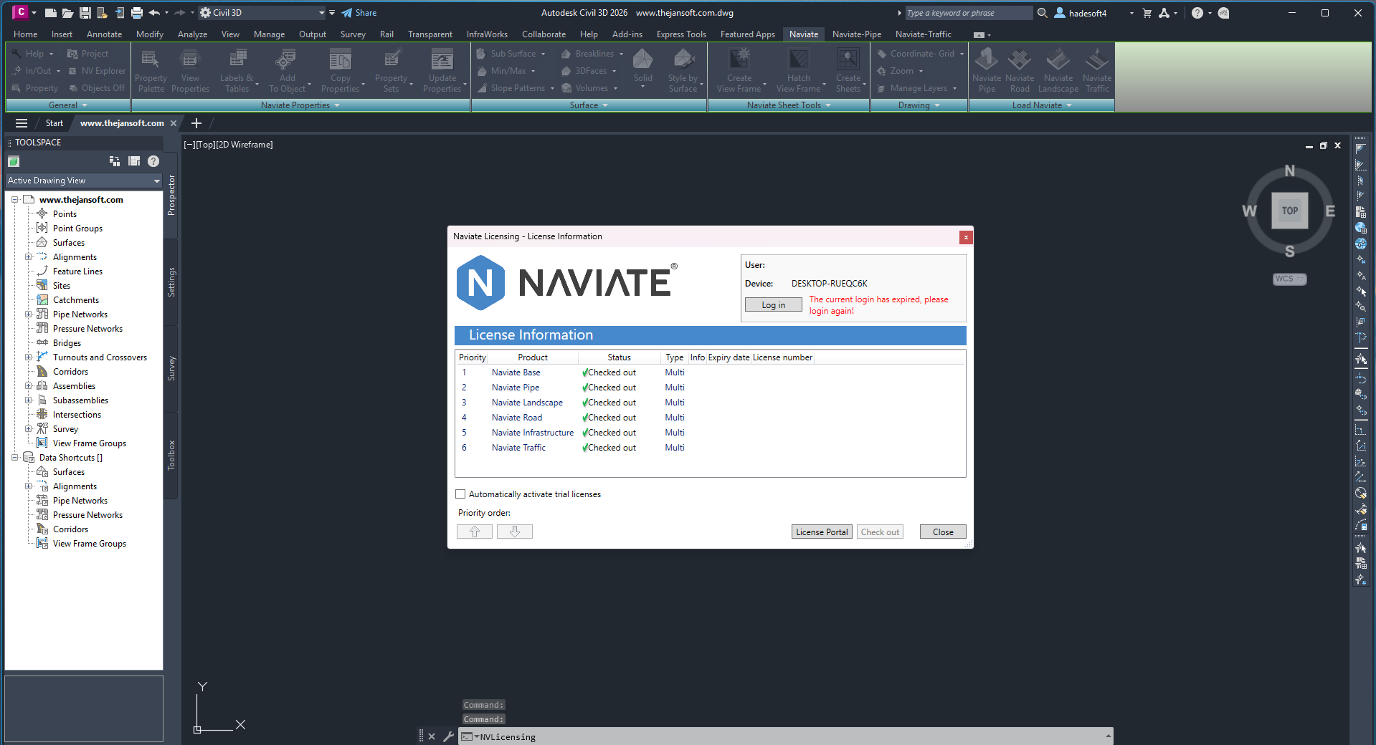
Task: Click the Plot printer icon
Action: pos(137,13)
